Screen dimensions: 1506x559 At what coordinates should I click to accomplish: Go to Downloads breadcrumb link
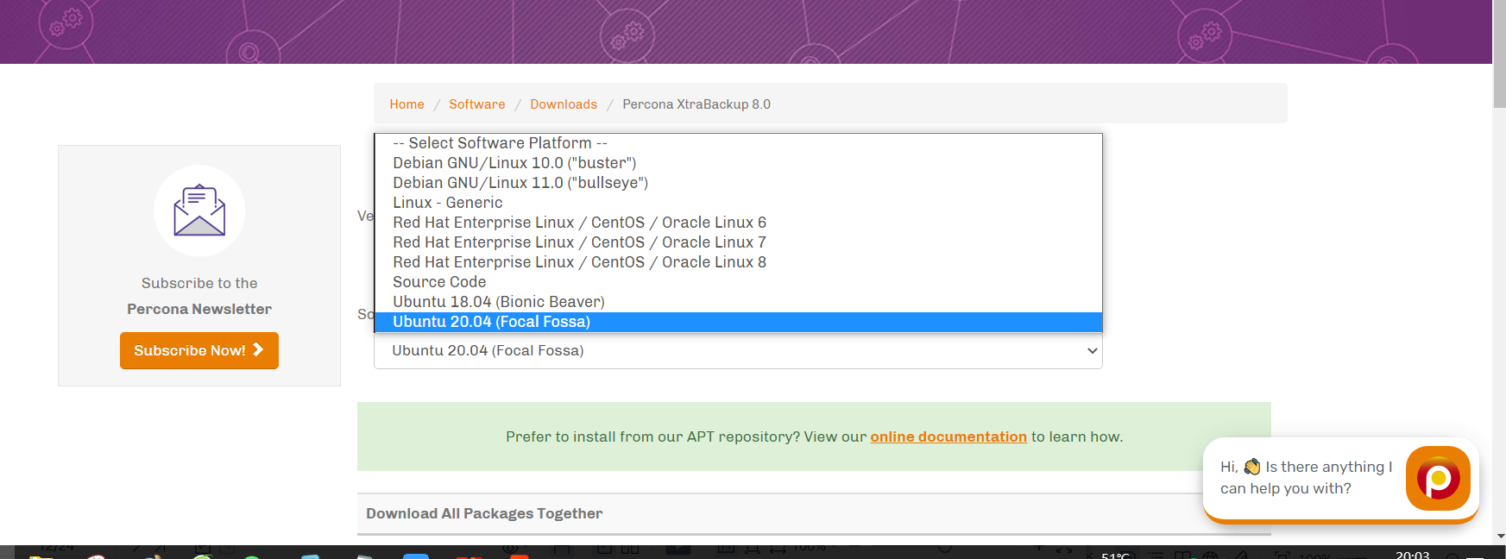564,104
